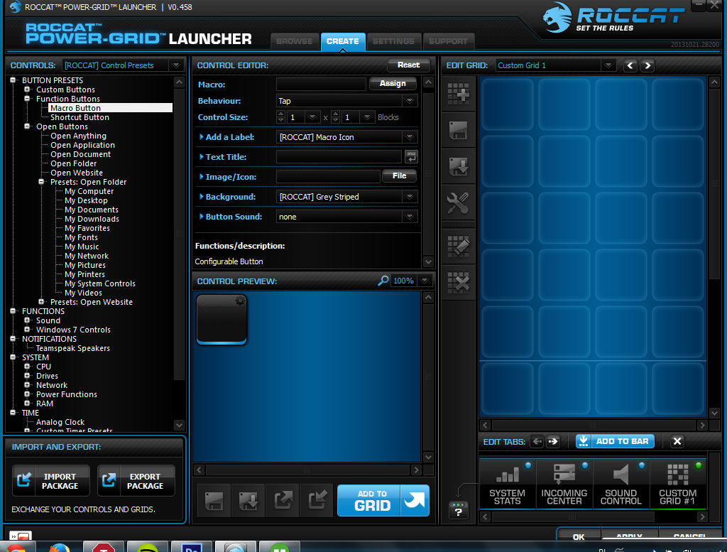Screen dimensions: 727x552
Task: Select the Custom Grid #1 tab
Action: point(678,485)
